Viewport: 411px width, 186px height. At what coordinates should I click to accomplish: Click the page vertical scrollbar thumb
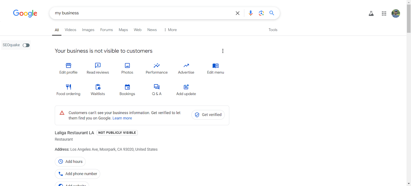(409, 18)
